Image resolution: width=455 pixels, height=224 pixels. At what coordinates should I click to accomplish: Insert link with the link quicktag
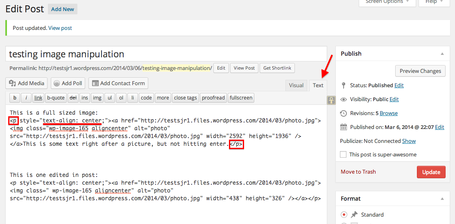click(38, 98)
